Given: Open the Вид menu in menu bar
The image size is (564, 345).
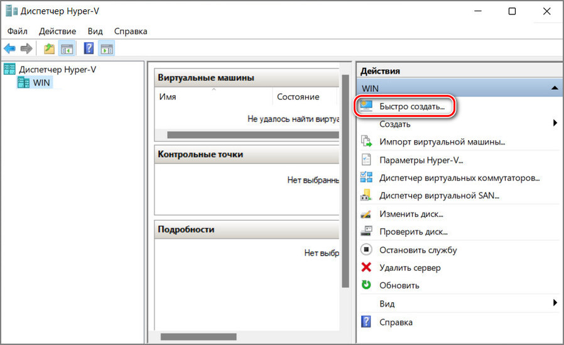Looking at the screenshot, I should tap(95, 31).
